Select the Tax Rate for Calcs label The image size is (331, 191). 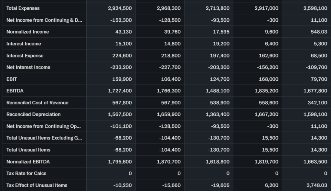[x=26, y=173]
